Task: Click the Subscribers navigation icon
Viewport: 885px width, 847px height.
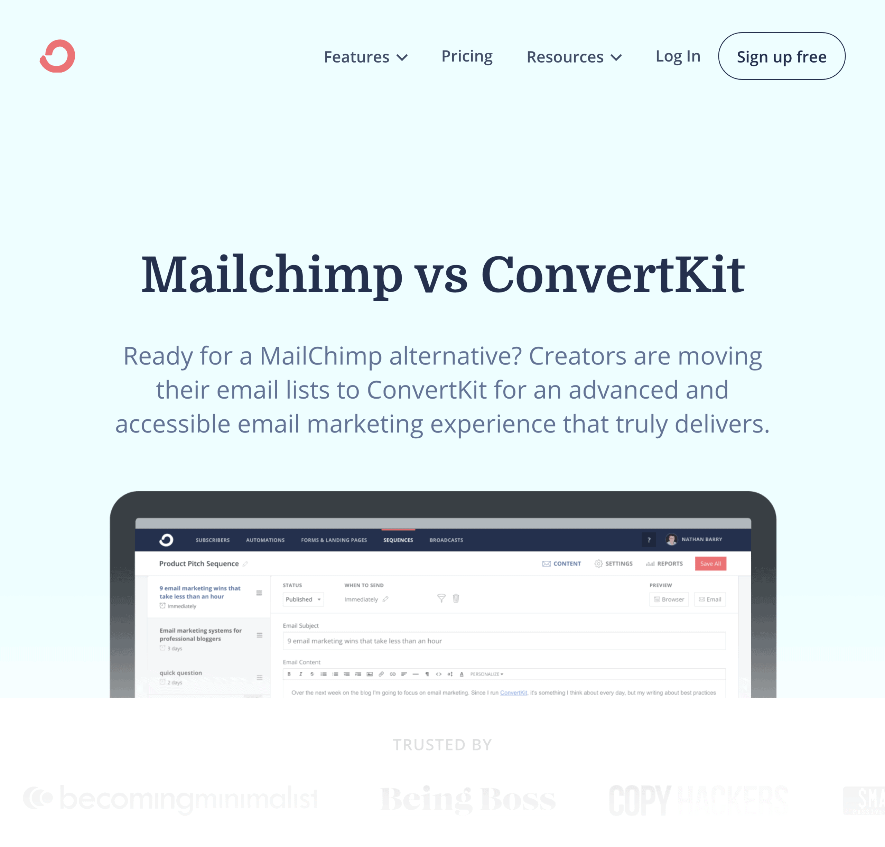Action: pyautogui.click(x=212, y=540)
